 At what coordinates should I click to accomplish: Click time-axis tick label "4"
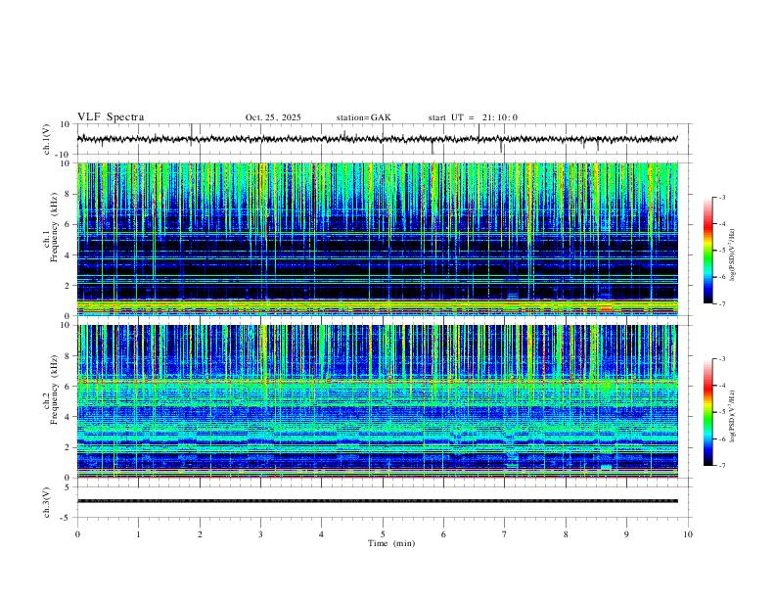[321, 534]
